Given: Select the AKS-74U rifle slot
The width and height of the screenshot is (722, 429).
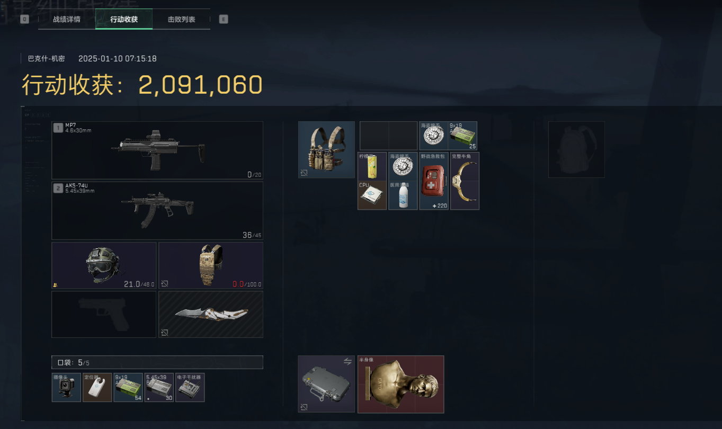Looking at the screenshot, I should tap(157, 211).
